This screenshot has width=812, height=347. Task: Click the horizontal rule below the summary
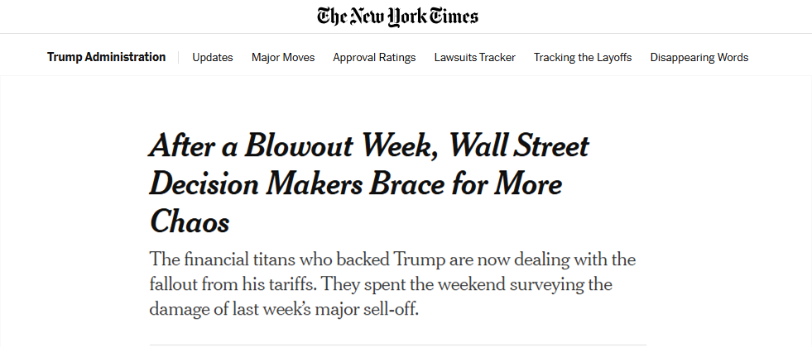[398, 344]
